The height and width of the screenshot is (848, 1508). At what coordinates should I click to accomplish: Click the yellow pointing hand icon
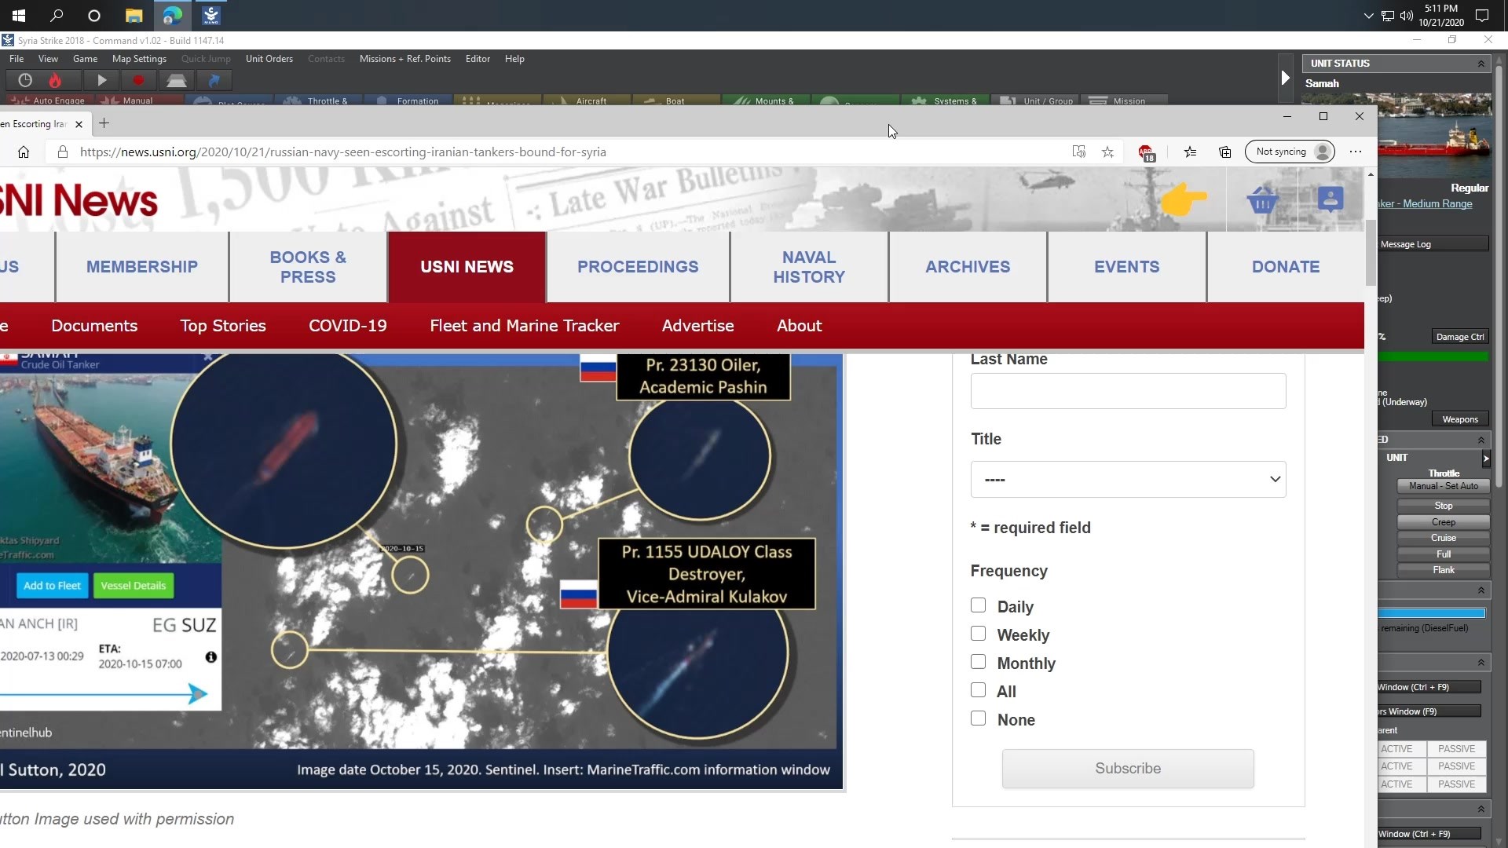click(x=1184, y=199)
